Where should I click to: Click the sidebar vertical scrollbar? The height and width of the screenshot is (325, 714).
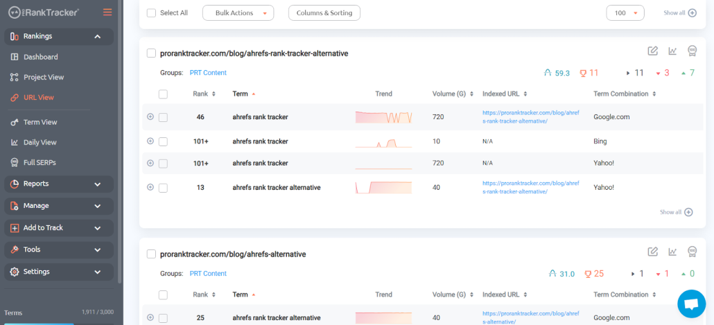[x=120, y=141]
